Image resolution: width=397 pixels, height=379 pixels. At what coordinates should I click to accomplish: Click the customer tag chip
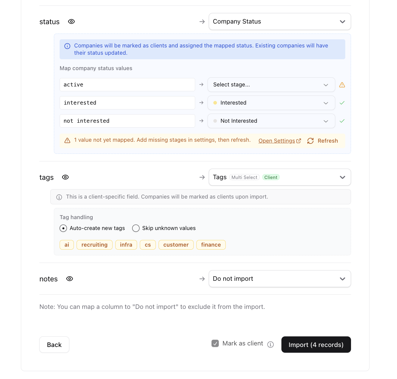click(176, 245)
